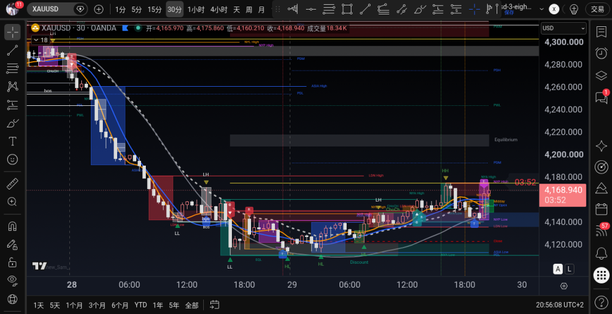612x314 pixels.
Task: Select the ruler measure tool
Action: coord(13,183)
